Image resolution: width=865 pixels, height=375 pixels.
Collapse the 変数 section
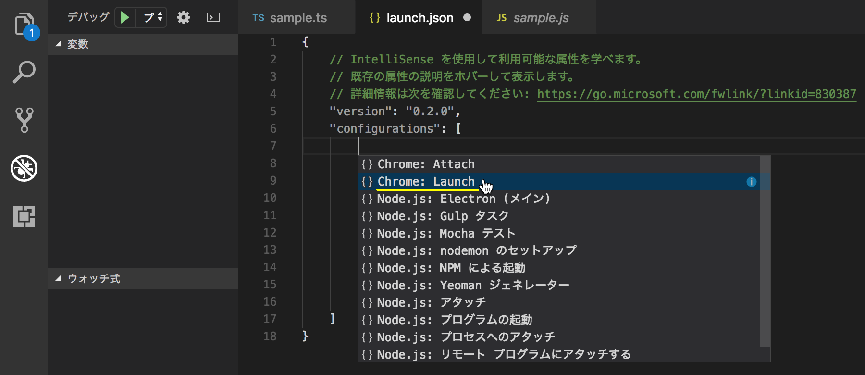pyautogui.click(x=143, y=44)
